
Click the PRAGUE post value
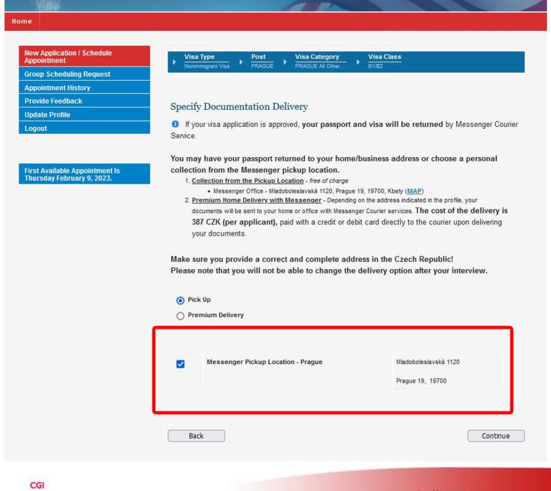262,66
